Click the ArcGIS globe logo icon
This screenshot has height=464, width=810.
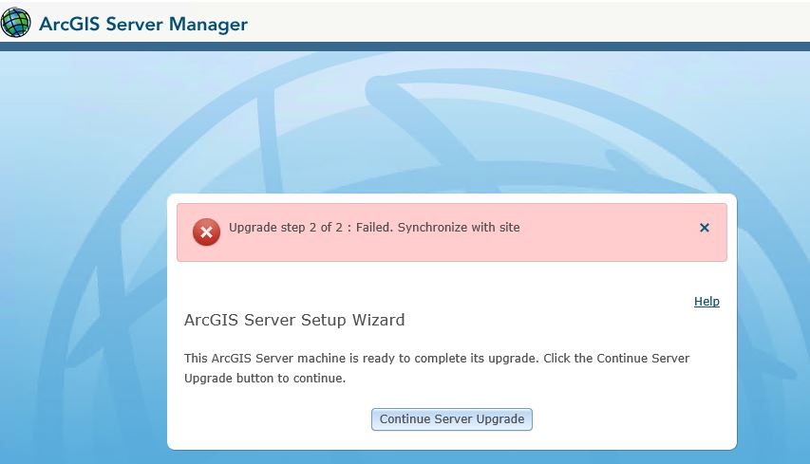pyautogui.click(x=16, y=23)
